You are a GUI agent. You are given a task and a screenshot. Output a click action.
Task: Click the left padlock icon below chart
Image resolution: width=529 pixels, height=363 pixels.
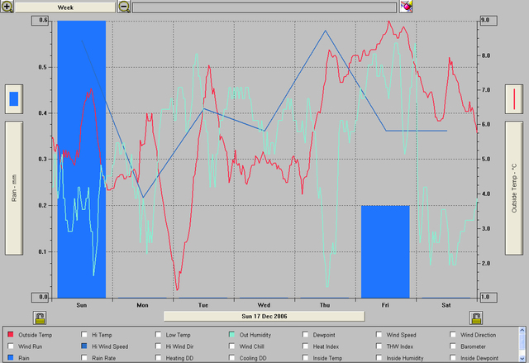click(39, 318)
